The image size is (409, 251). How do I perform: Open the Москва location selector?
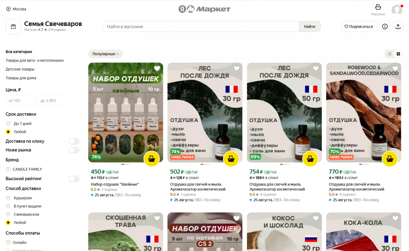point(16,9)
